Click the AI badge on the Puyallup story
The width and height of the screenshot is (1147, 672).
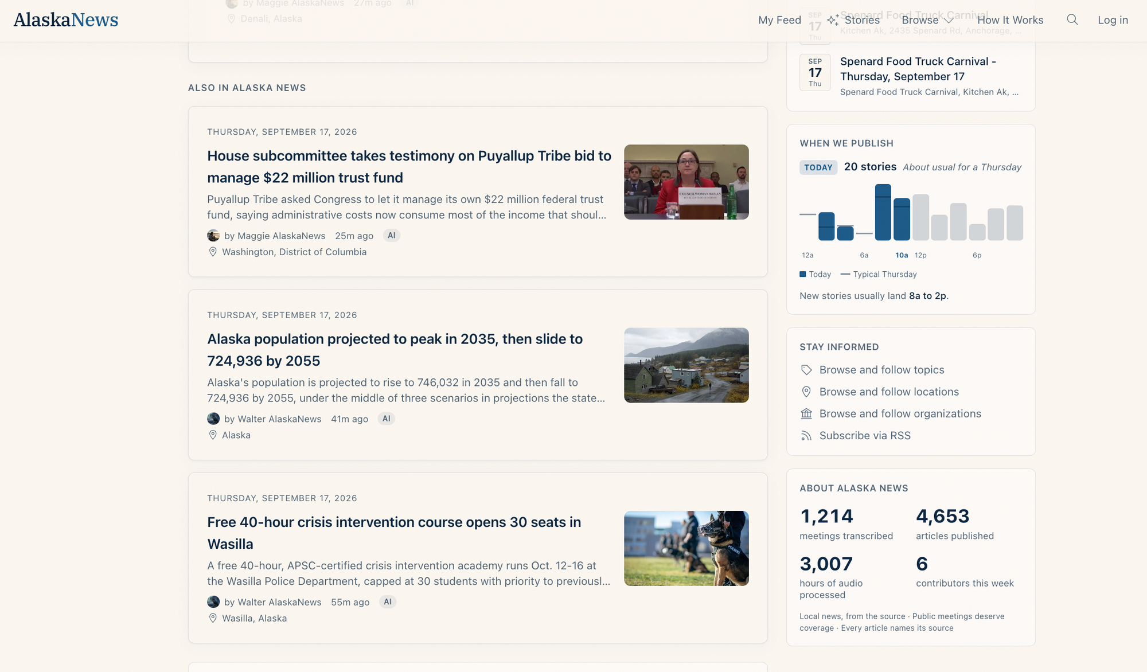[391, 235]
